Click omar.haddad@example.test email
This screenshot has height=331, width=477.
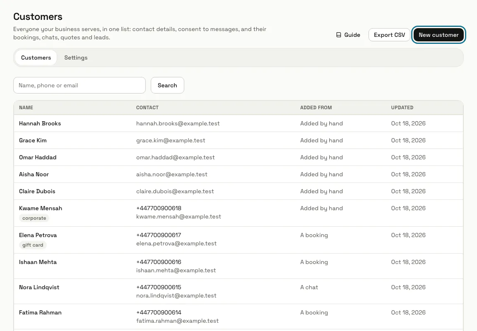click(x=175, y=158)
